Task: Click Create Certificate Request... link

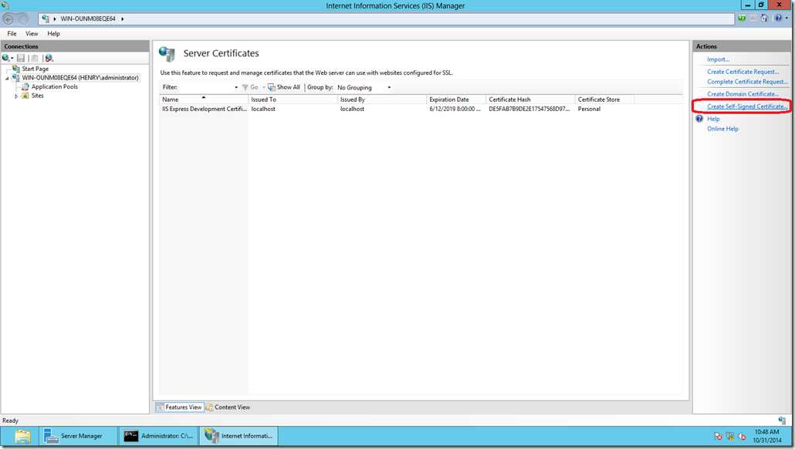Action: [743, 72]
